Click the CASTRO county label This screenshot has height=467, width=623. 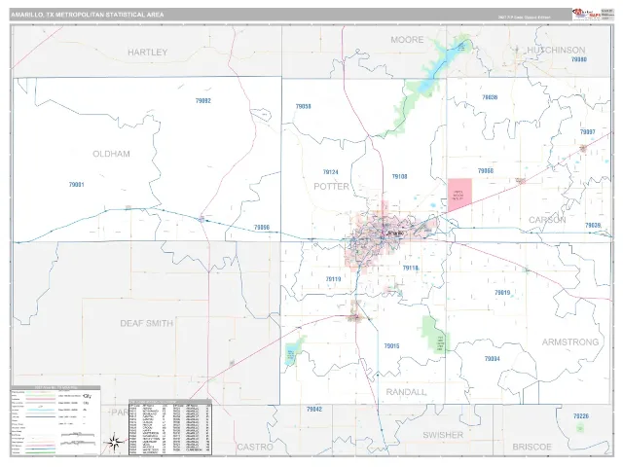point(255,448)
